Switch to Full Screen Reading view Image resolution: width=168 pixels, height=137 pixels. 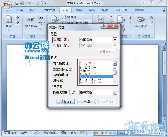coord(101,133)
